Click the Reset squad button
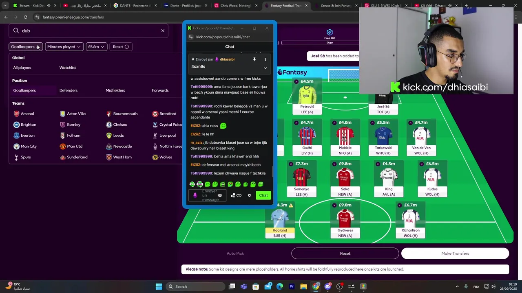The image size is (522, 293). 345,254
